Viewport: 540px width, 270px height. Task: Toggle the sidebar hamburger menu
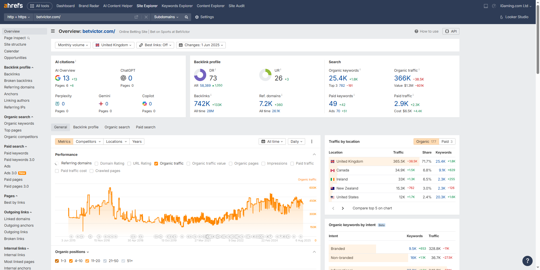[53, 31]
